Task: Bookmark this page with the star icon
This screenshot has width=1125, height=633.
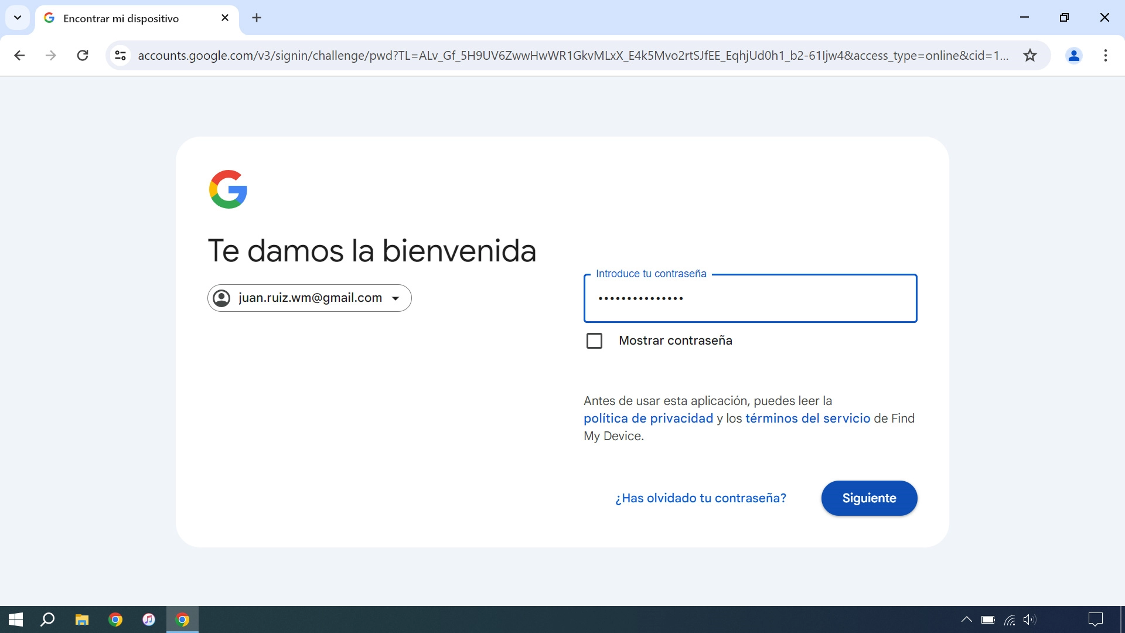Action: pyautogui.click(x=1029, y=55)
